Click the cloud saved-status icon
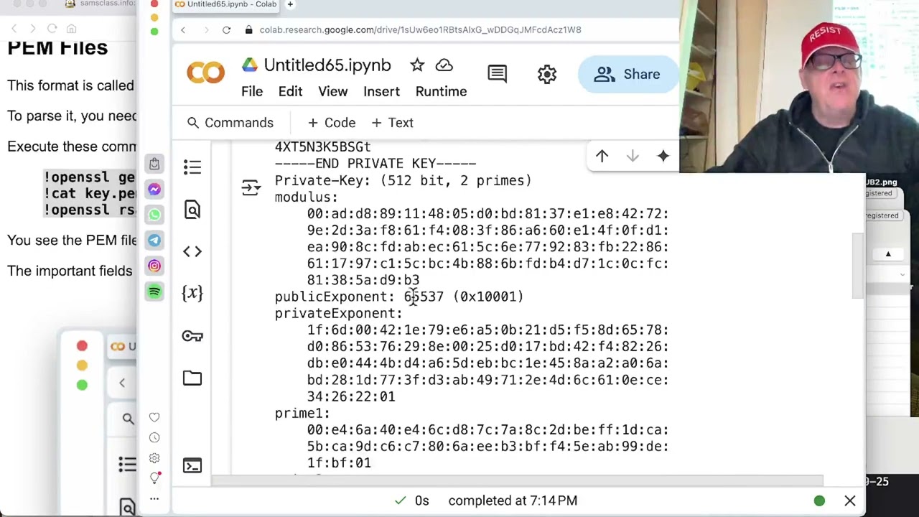Screen dimensions: 919x517 pyautogui.click(x=444, y=65)
